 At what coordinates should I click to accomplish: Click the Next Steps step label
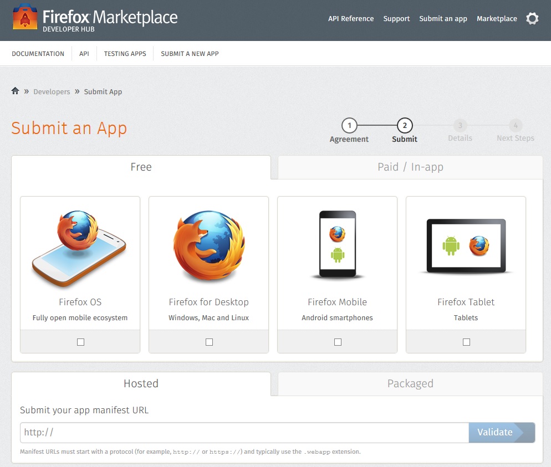tap(516, 138)
